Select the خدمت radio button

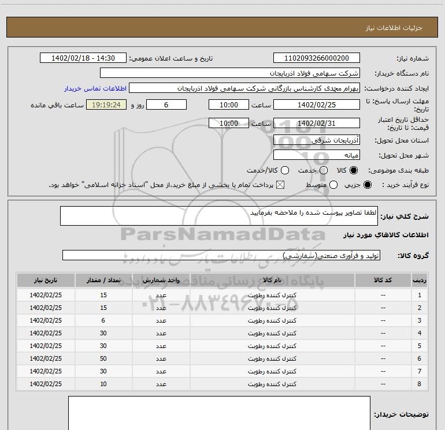(324, 170)
